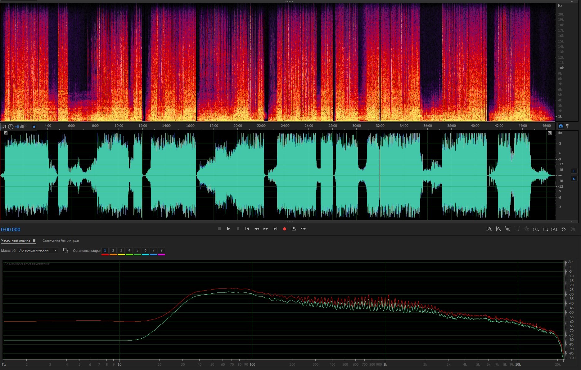Open the Частотный анализ panel menu
This screenshot has height=370, width=581.
[34, 241]
